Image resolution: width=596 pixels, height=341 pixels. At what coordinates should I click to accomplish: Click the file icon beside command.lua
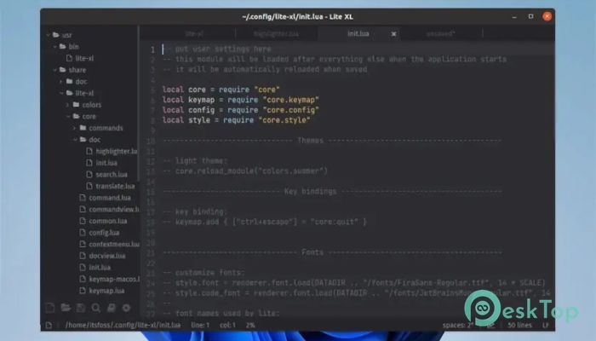(x=83, y=198)
